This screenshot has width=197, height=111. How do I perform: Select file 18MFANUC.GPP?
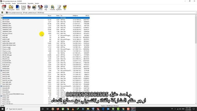pos(7,30)
